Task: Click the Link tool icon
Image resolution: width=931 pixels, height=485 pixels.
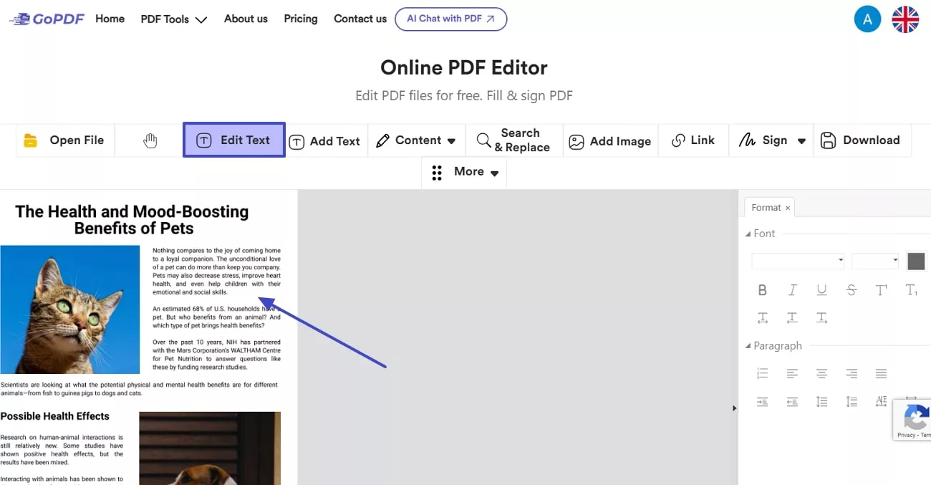Action: tap(677, 140)
